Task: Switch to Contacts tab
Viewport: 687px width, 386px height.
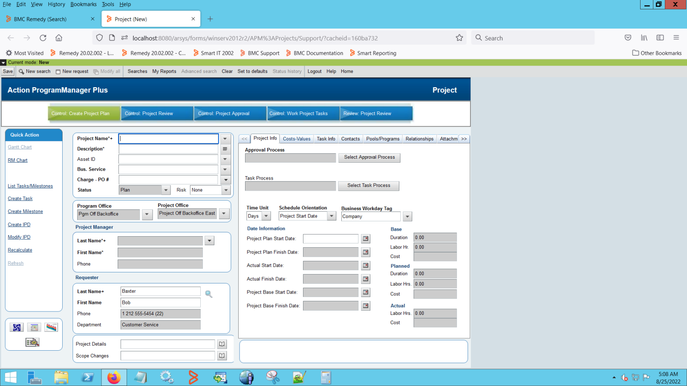Action: tap(350, 139)
